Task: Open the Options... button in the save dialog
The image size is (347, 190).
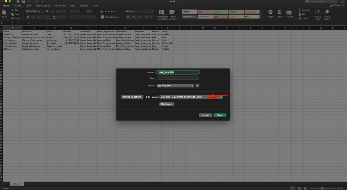Action: click(x=166, y=104)
